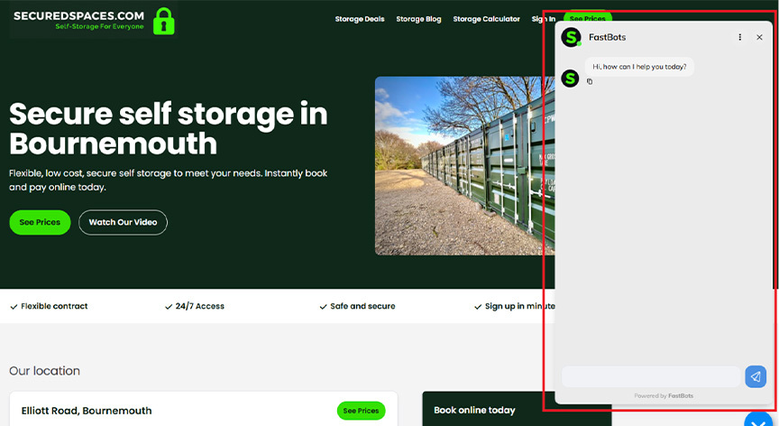Viewport: 779px width, 426px height.
Task: Focus the chat message input field
Action: tap(650, 376)
